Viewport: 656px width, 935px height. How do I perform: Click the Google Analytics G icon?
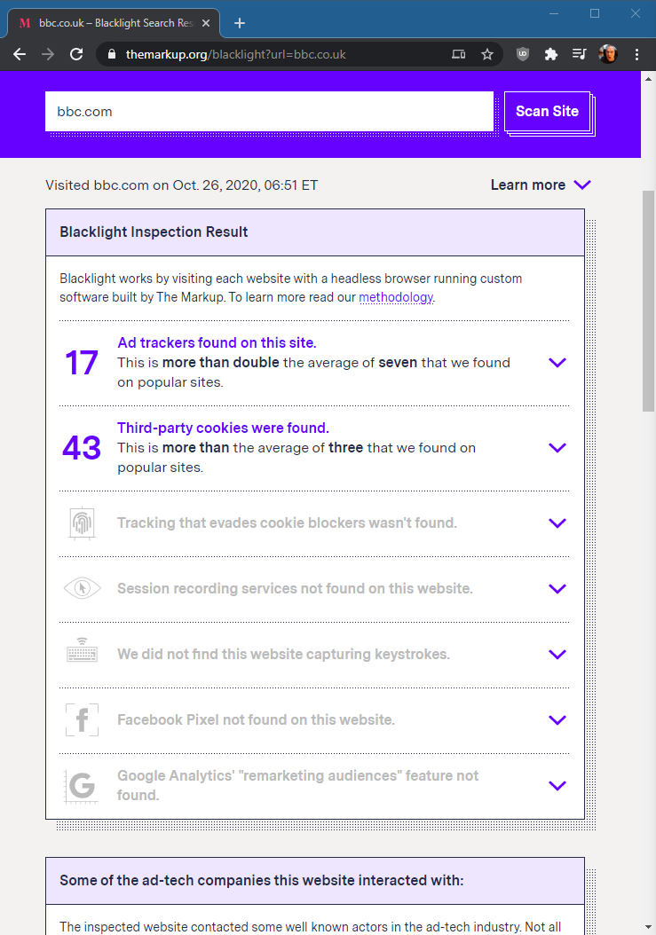click(x=82, y=785)
